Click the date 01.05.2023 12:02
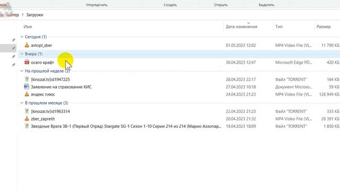 coord(241,45)
